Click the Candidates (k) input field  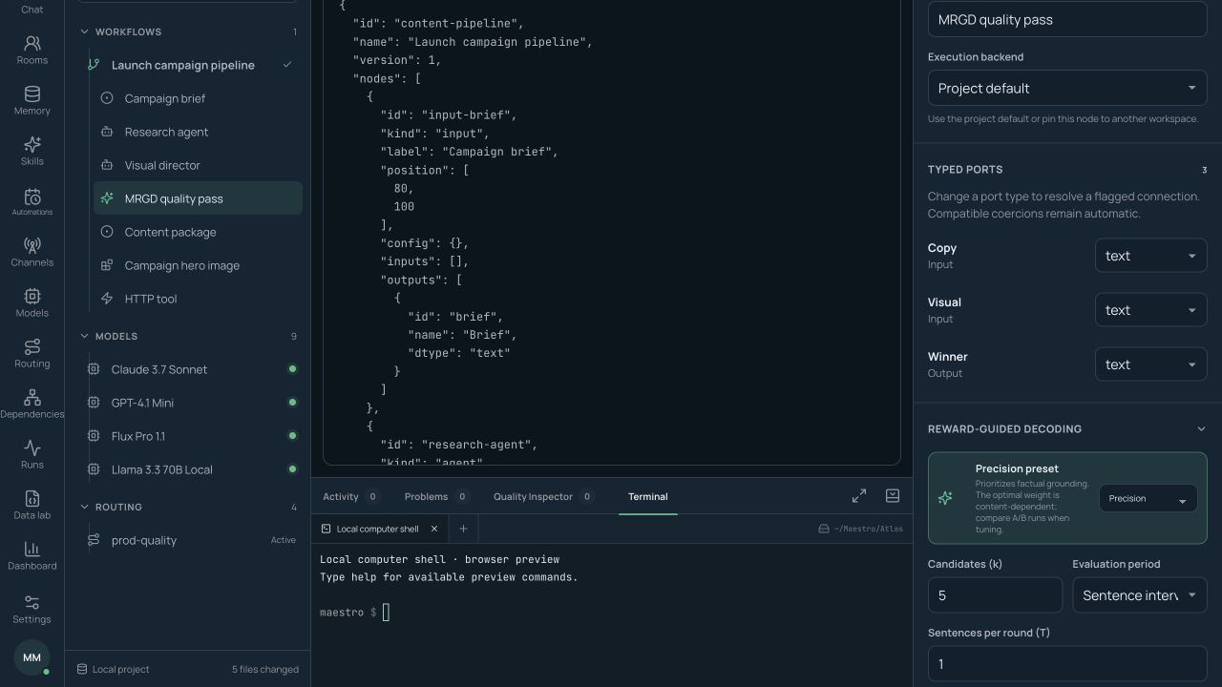(x=995, y=595)
